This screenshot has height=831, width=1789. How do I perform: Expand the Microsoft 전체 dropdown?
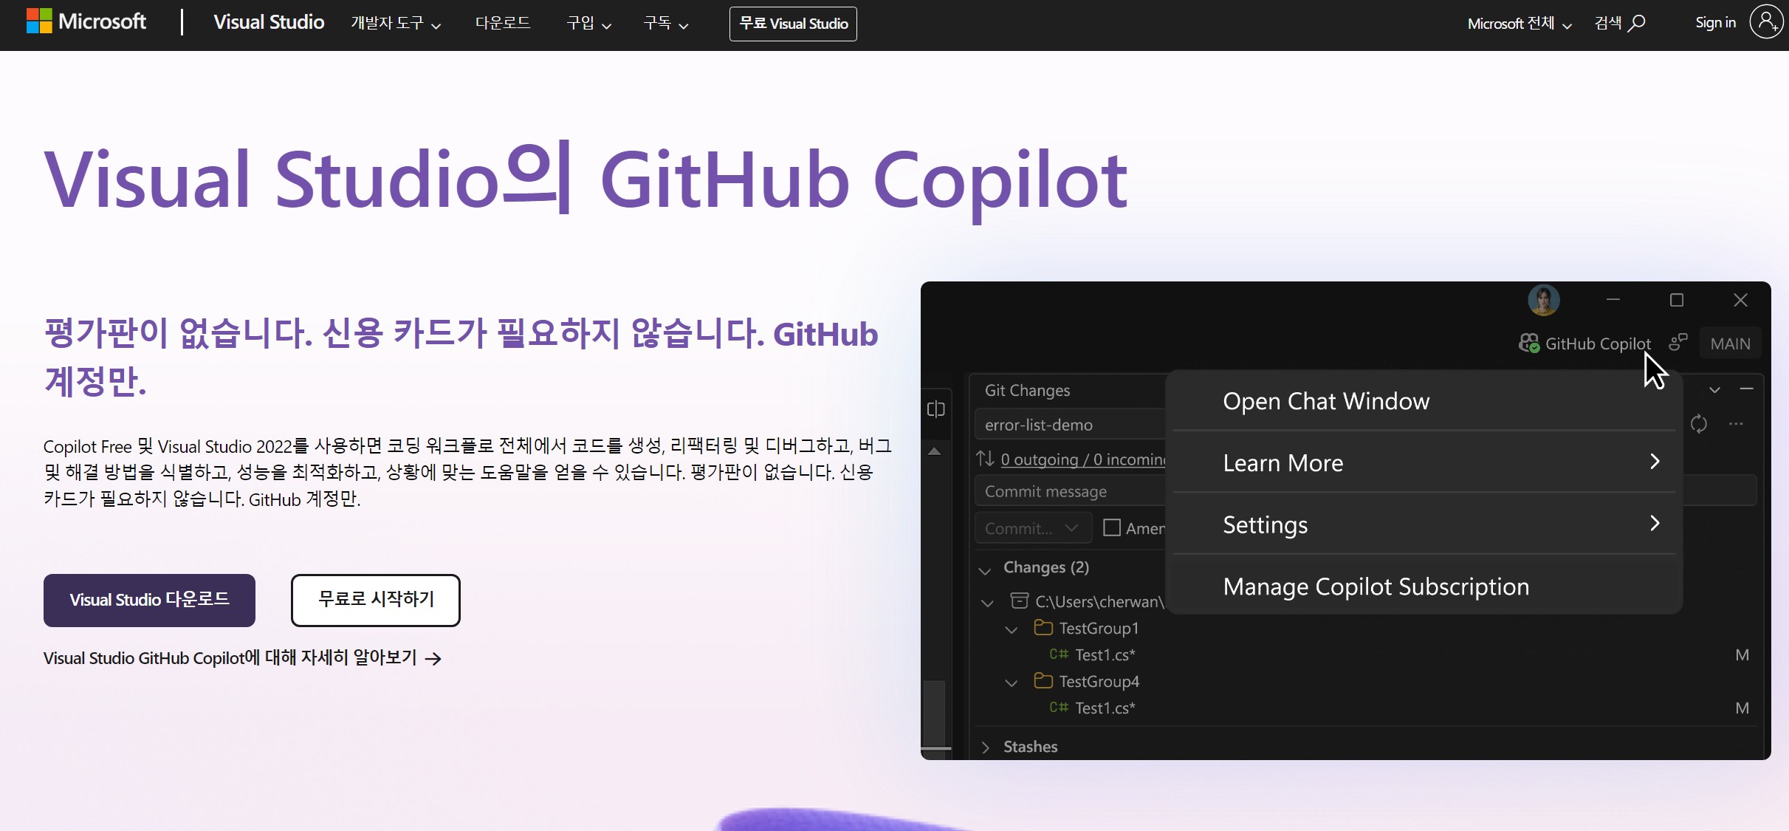coord(1519,24)
